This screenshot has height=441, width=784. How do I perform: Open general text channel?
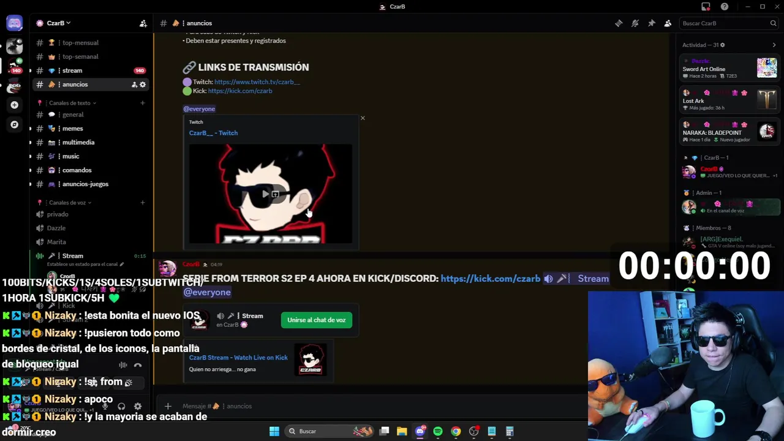(91, 115)
